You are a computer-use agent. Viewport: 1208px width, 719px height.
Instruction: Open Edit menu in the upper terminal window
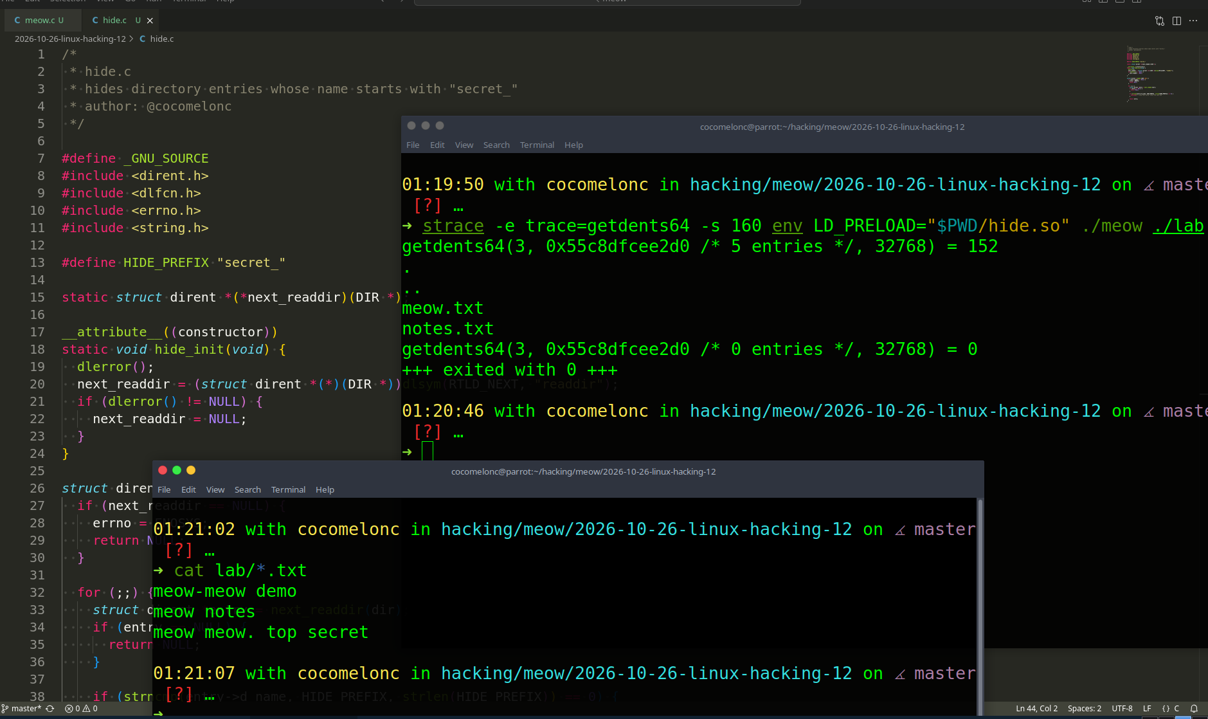pyautogui.click(x=437, y=145)
